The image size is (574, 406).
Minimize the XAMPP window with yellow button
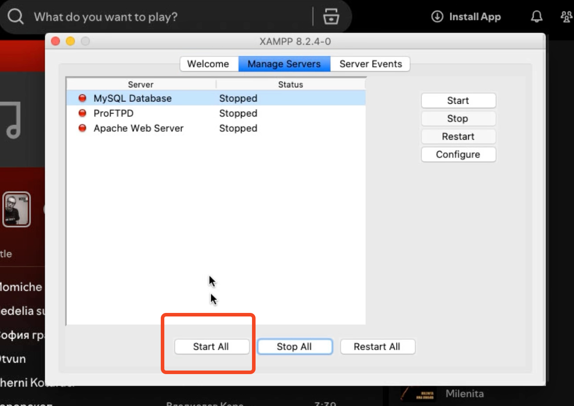(x=70, y=42)
